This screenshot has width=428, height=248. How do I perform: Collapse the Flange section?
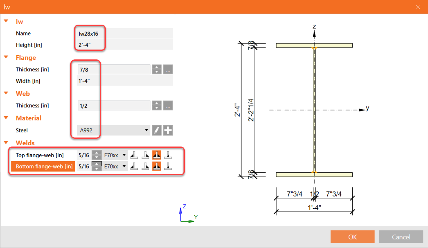[6, 57]
